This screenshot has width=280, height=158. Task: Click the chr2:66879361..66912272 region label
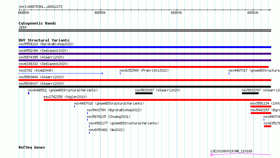tap(41, 7)
